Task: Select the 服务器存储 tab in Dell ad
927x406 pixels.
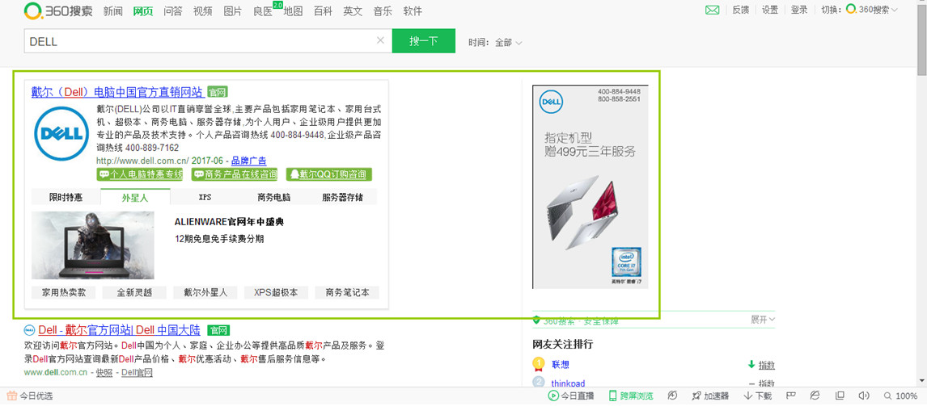Action: pos(342,197)
